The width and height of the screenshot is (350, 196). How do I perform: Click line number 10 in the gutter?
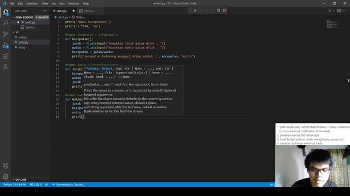(x=58, y=60)
